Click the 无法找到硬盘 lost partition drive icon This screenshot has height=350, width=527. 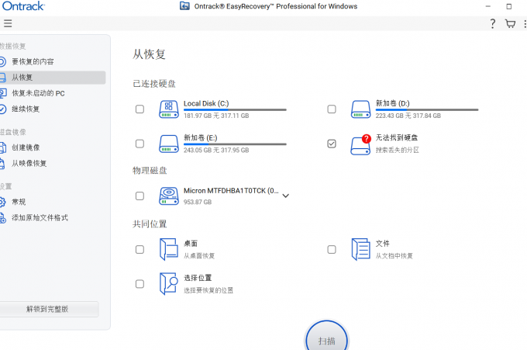pyautogui.click(x=360, y=144)
